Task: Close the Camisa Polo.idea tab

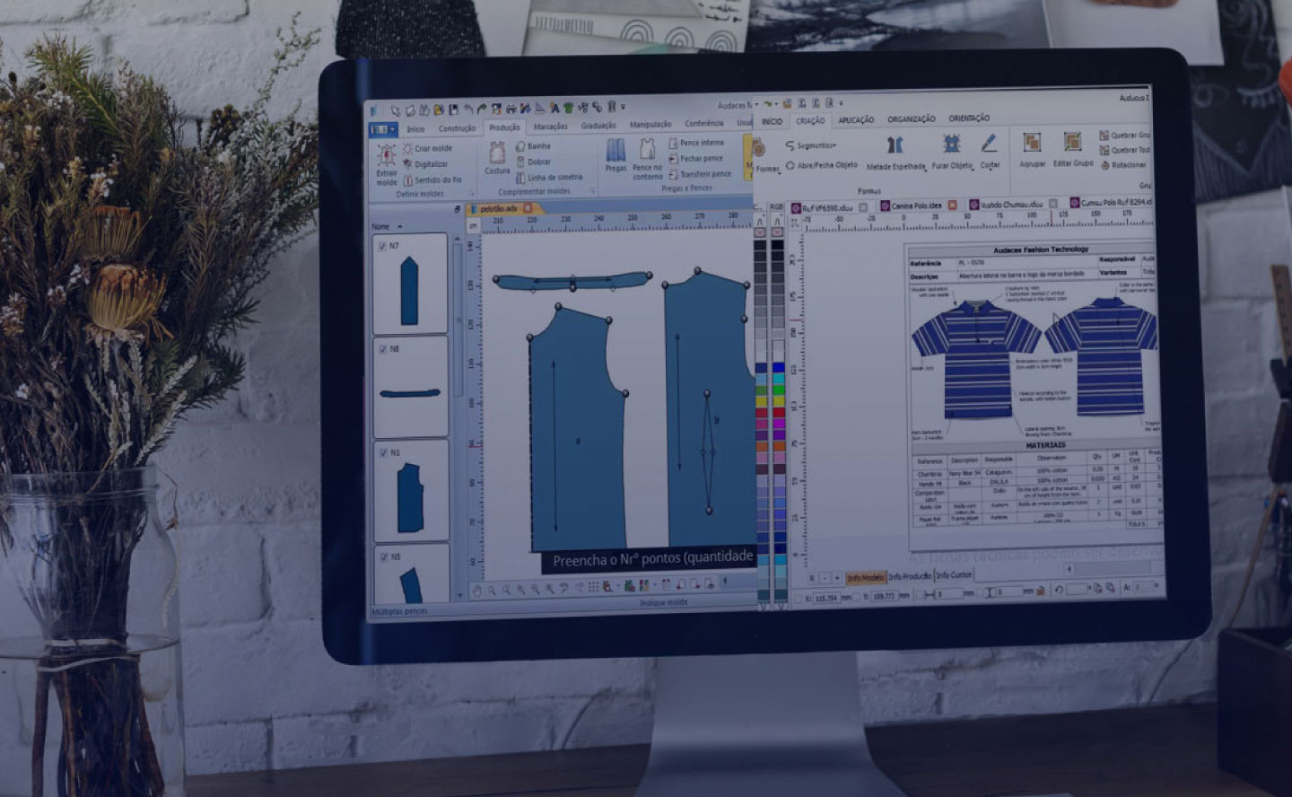Action: click(x=952, y=206)
